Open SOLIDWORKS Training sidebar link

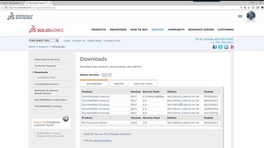click(48, 106)
